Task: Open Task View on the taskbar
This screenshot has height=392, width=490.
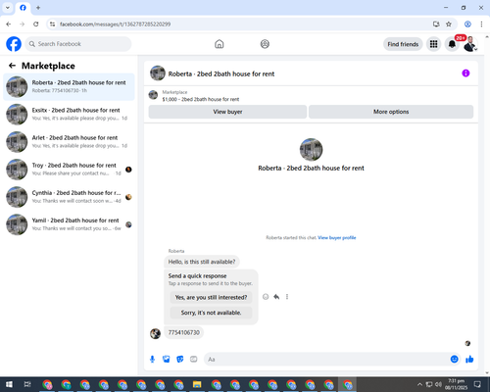Action: [x=27, y=384]
